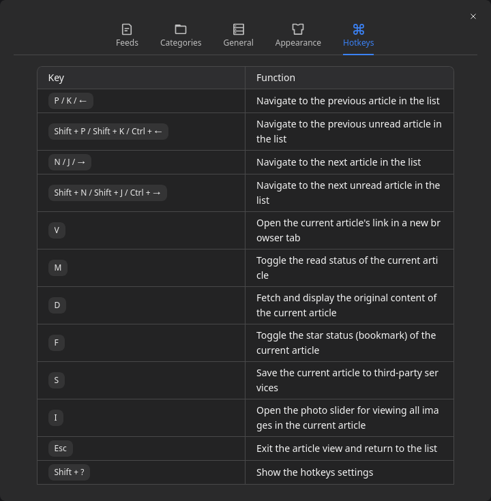Click the 'N / J / →' key badge
491x501 pixels.
(x=70, y=162)
